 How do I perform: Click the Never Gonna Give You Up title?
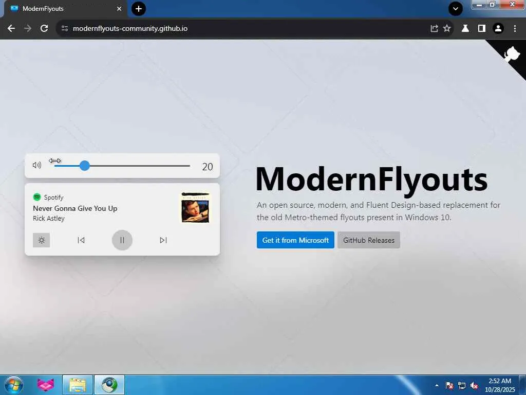75,208
